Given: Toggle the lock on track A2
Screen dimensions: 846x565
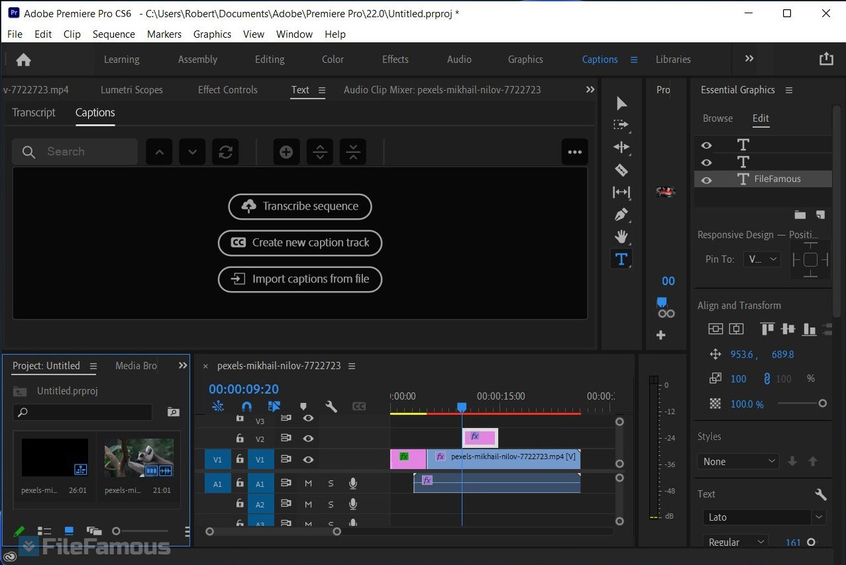Looking at the screenshot, I should pos(240,504).
